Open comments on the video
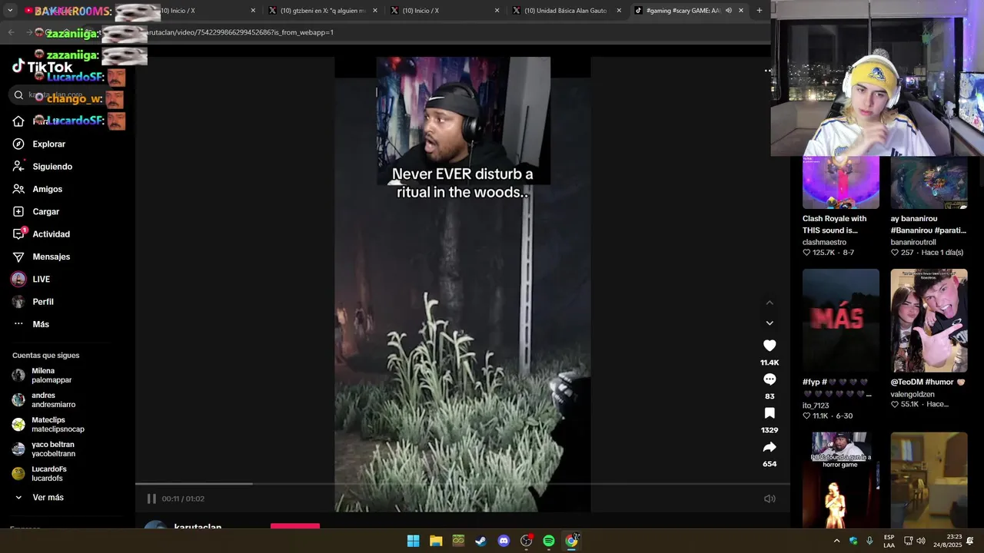This screenshot has width=984, height=553. click(x=770, y=379)
